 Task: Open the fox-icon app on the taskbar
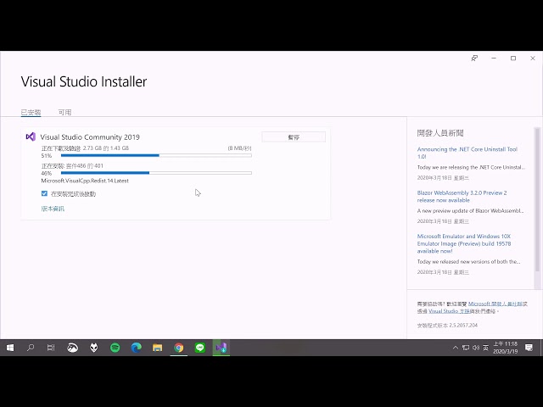94,348
